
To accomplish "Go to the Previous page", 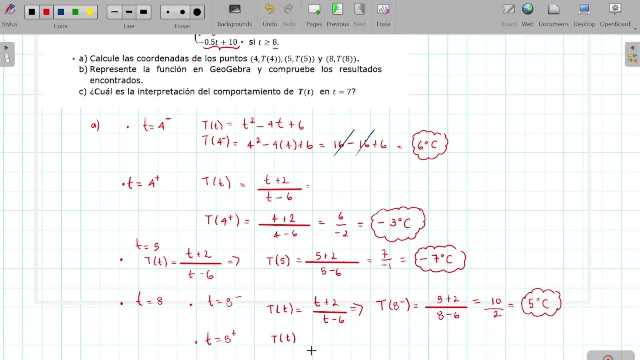I will click(338, 15).
